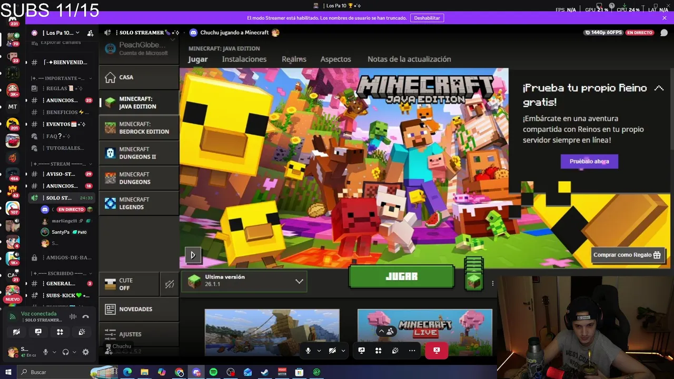
Task: Click share screen icon in voice panel
Action: tap(38, 332)
